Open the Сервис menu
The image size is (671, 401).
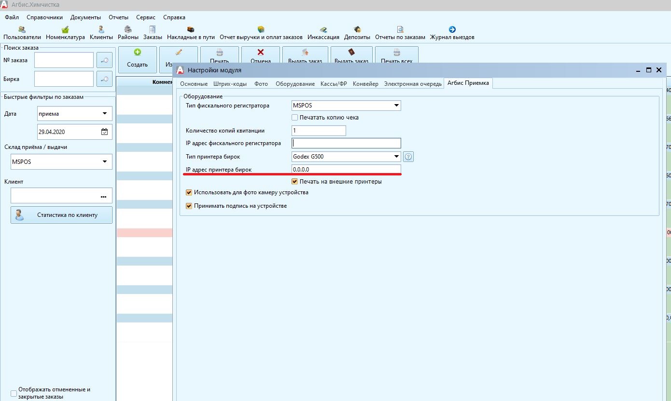[x=146, y=17]
